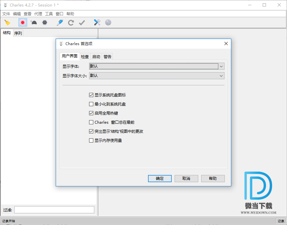Open the 查看 menu

point(28,14)
